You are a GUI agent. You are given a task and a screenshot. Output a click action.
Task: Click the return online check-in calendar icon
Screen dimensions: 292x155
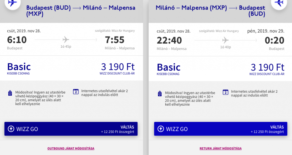226,92
